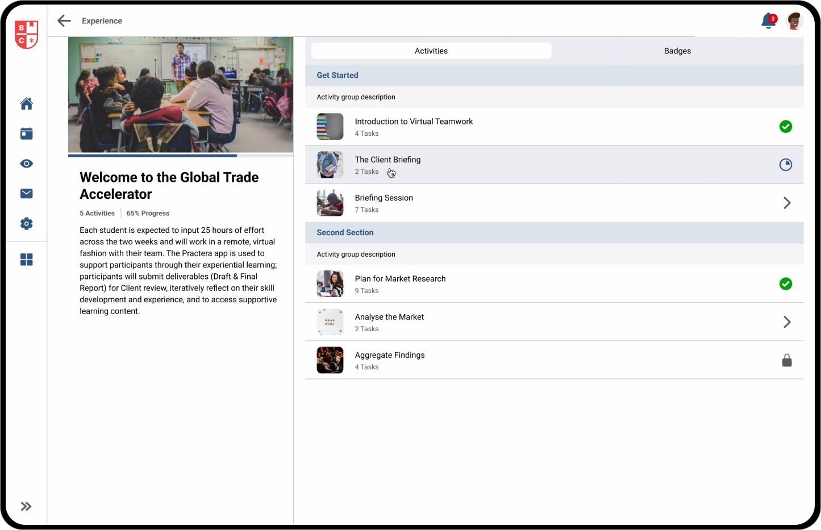The height and width of the screenshot is (530, 821).
Task: Open Aggregate Findings activity
Action: 555,360
